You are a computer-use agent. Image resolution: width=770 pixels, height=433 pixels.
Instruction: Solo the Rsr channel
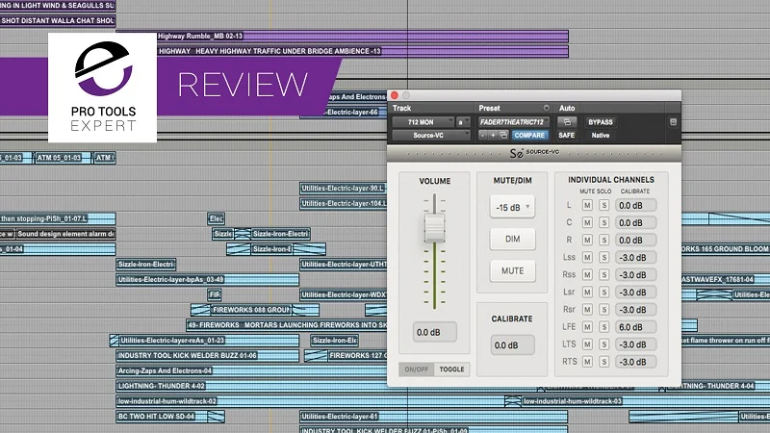(x=604, y=309)
